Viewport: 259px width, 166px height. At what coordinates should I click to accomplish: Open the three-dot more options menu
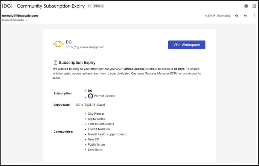click(254, 16)
